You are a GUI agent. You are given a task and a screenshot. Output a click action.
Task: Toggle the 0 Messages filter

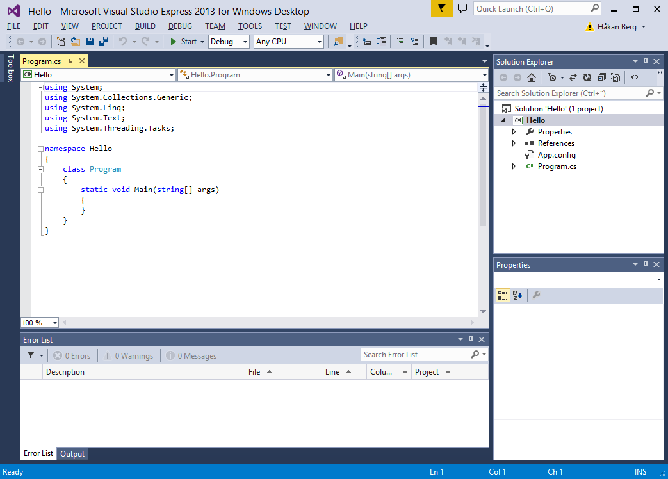(x=191, y=355)
